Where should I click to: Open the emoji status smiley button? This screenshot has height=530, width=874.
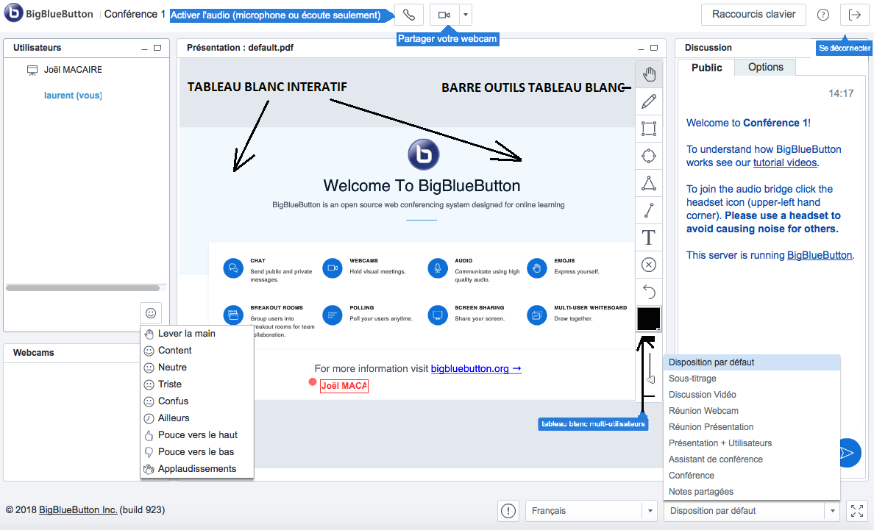tap(151, 313)
